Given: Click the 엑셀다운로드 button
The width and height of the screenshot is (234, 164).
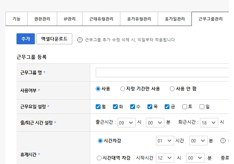Looking at the screenshot, I should (x=54, y=39).
